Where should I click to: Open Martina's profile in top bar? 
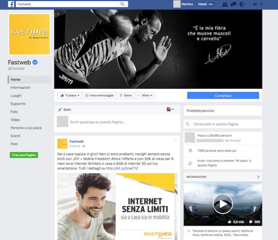[183, 4]
